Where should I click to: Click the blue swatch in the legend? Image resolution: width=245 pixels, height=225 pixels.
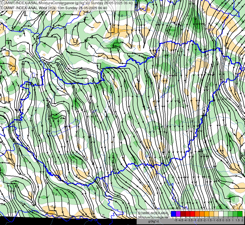coord(173,214)
